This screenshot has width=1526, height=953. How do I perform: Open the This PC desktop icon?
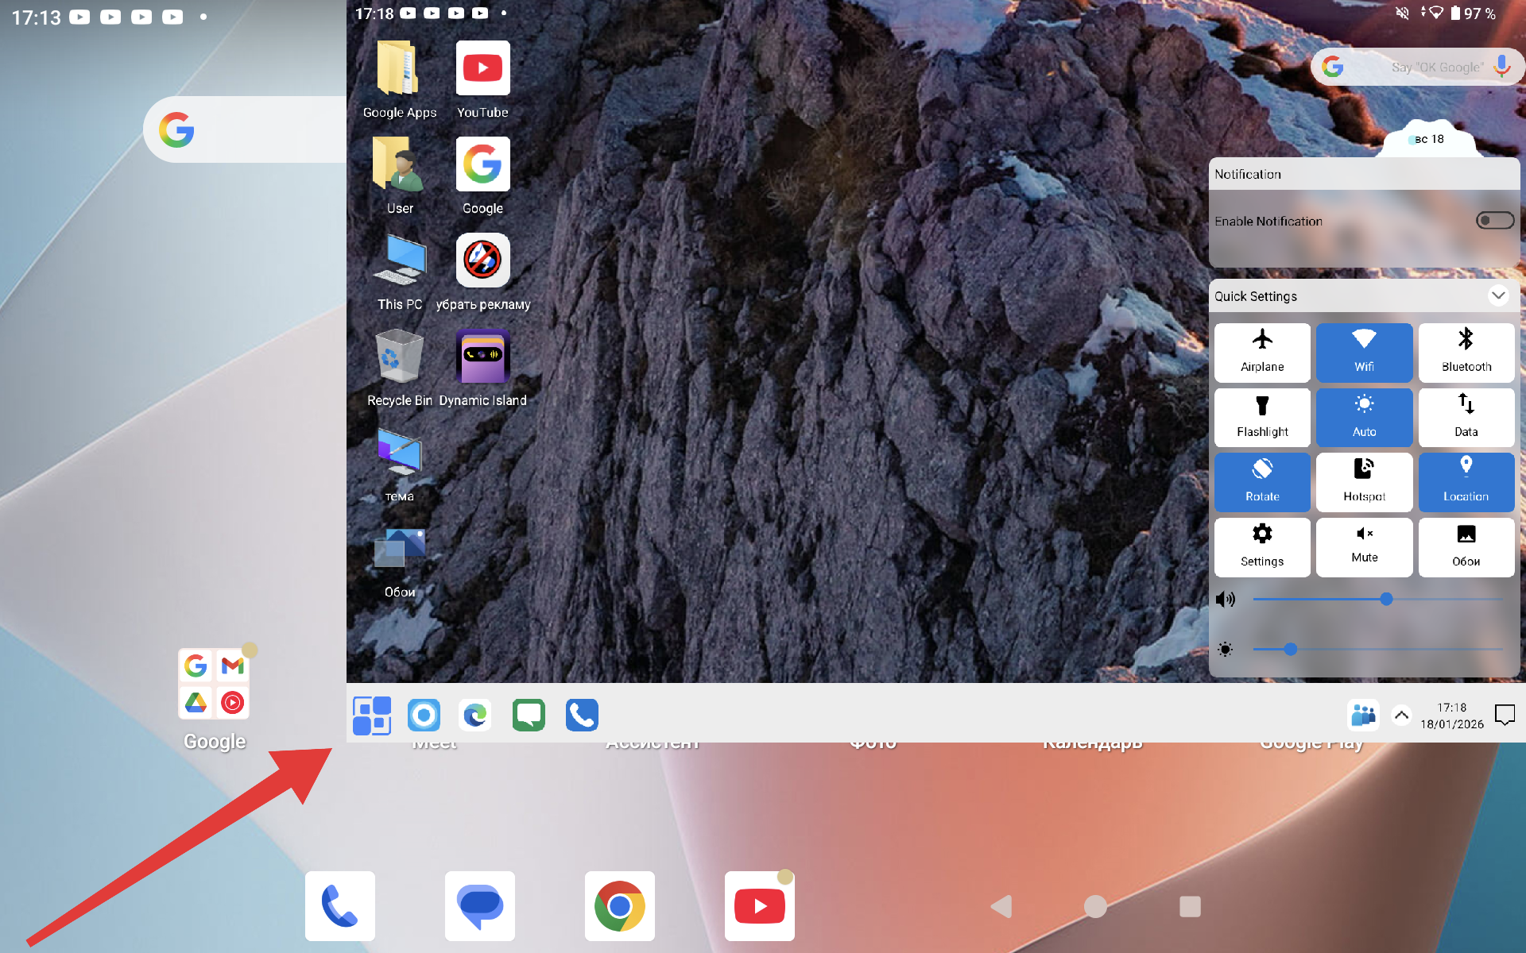coord(399,261)
